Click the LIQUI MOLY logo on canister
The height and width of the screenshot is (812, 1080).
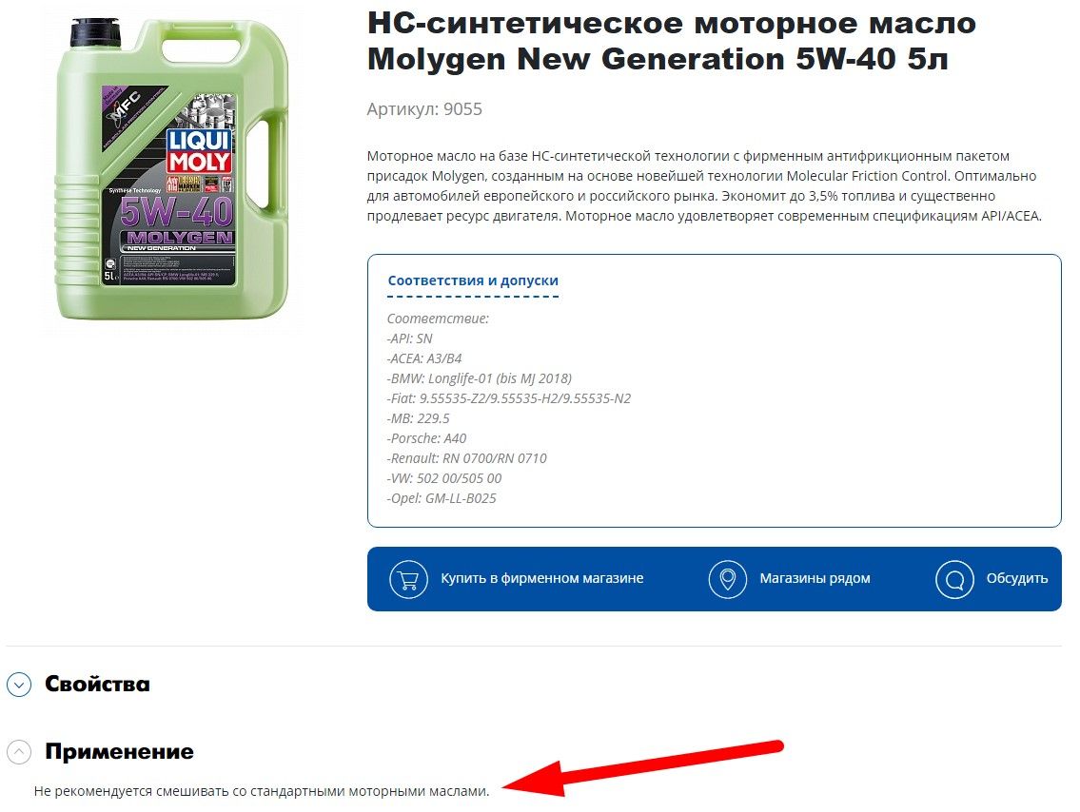pos(199,151)
